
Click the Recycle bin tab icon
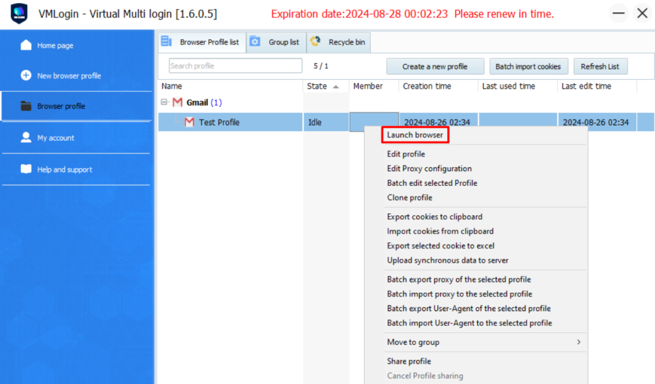click(x=315, y=41)
